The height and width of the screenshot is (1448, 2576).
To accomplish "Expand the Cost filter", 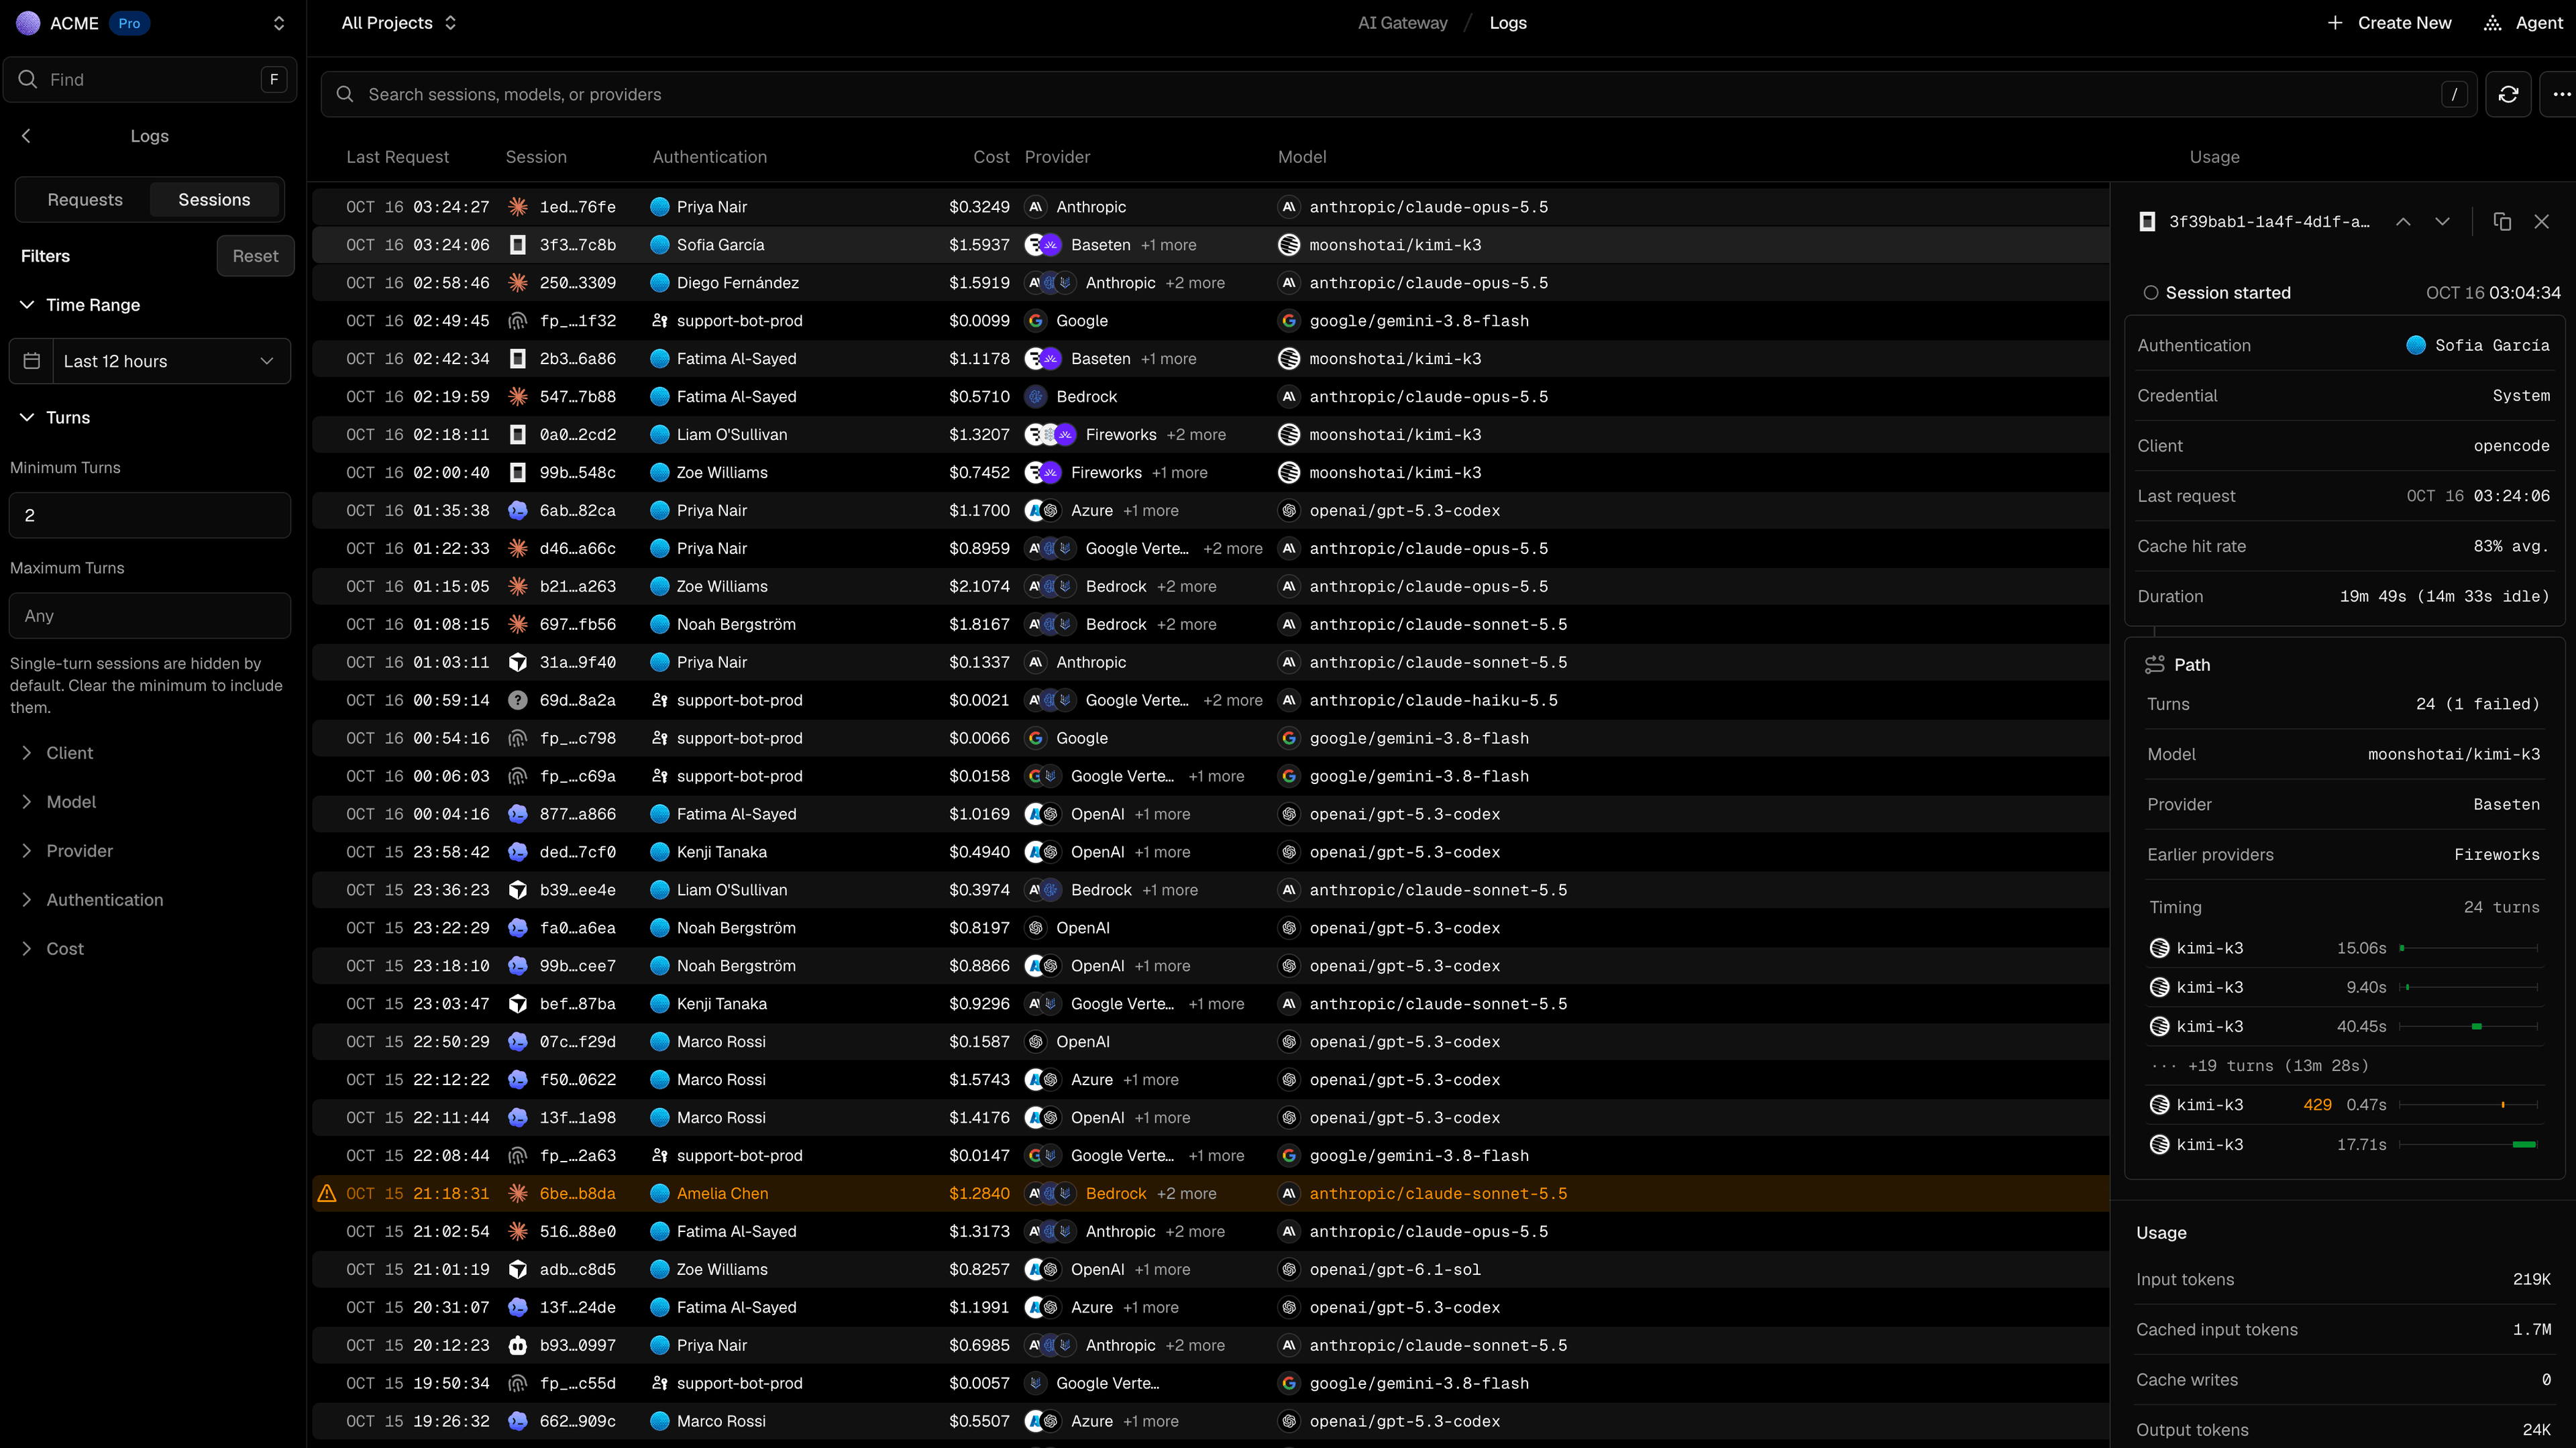I will [52, 949].
